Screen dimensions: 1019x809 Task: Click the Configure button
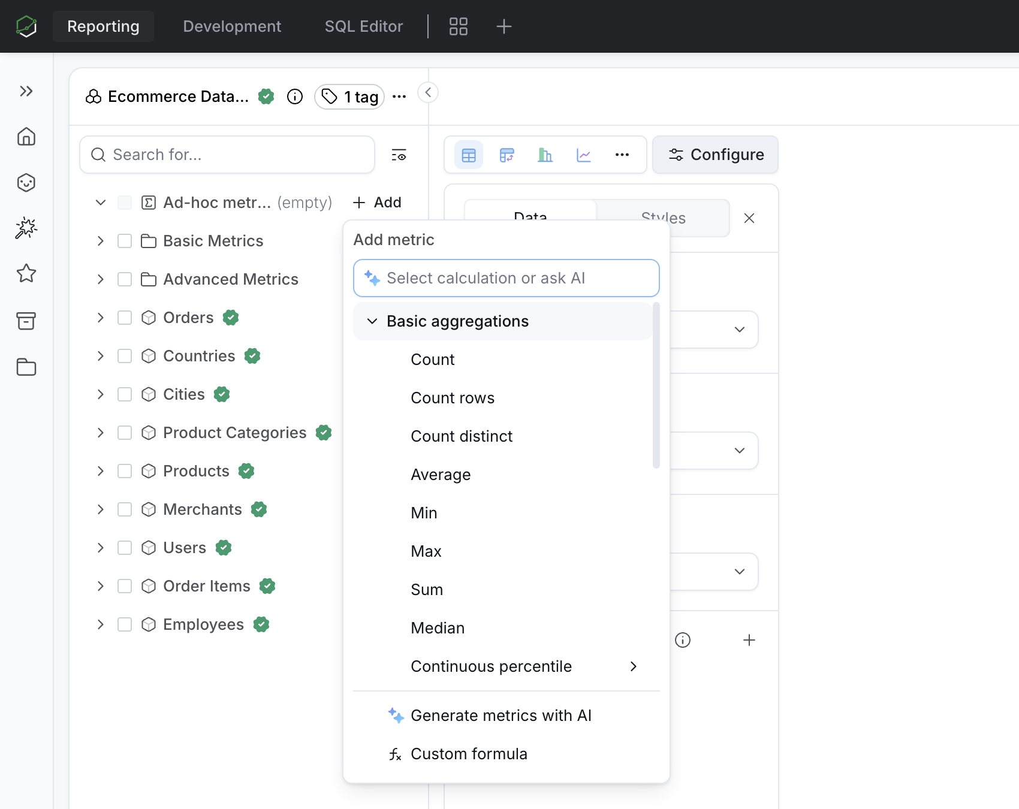point(716,155)
